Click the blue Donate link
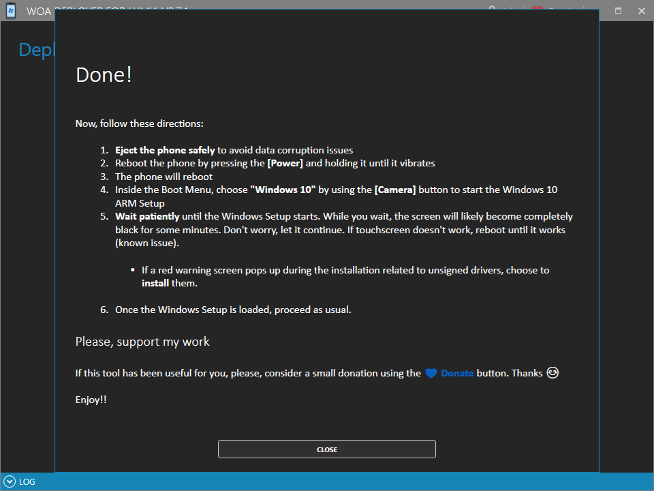The image size is (654, 491). click(x=457, y=373)
